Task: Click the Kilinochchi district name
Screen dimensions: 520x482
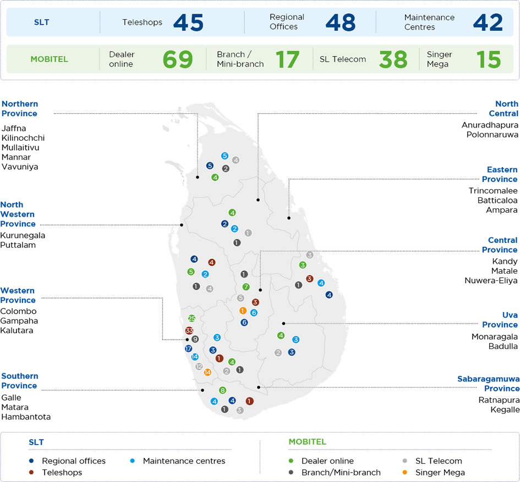Action: (x=23, y=138)
